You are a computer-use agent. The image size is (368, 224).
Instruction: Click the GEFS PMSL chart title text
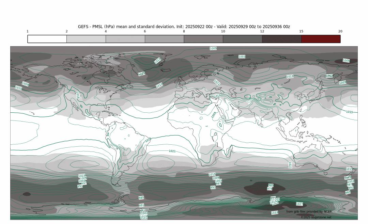pos(184,27)
